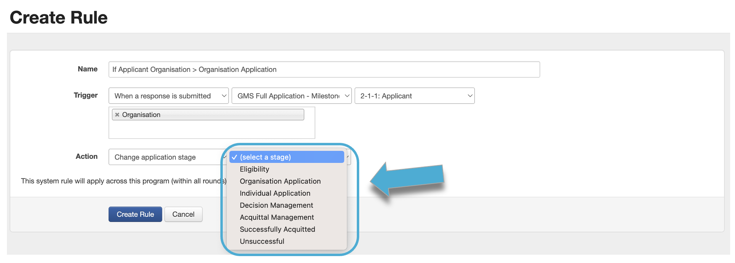Open the 'Change application stage' action dropdown
The image size is (735, 263).
[166, 157]
